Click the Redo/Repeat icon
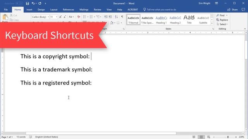The height and width of the screenshot is (139, 248). (x=40, y=3)
